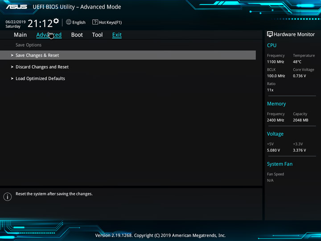This screenshot has width=321, height=241.
Task: Click the 1100 MHz CPU frequency value
Action: [276, 62]
